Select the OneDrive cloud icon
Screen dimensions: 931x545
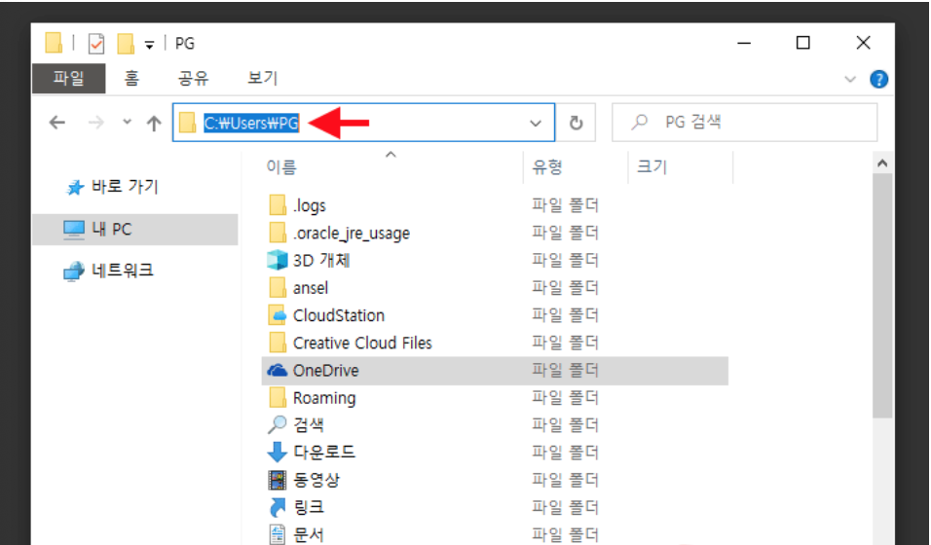tap(278, 371)
